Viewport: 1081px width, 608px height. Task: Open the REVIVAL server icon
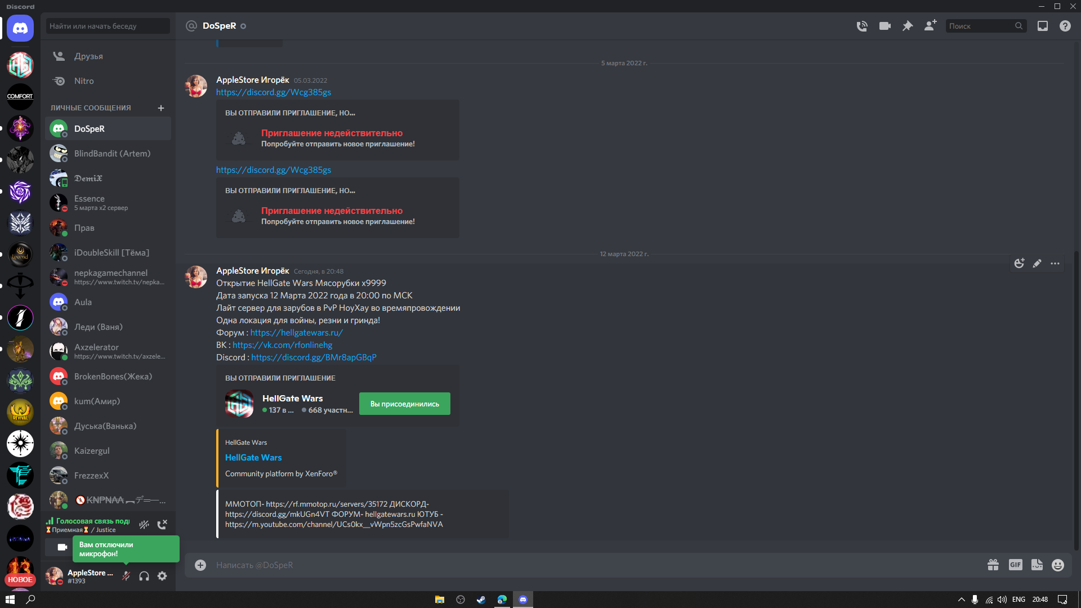(x=20, y=412)
